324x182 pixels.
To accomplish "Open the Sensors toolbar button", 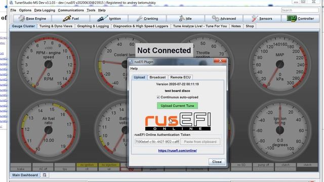I will coord(262,19).
